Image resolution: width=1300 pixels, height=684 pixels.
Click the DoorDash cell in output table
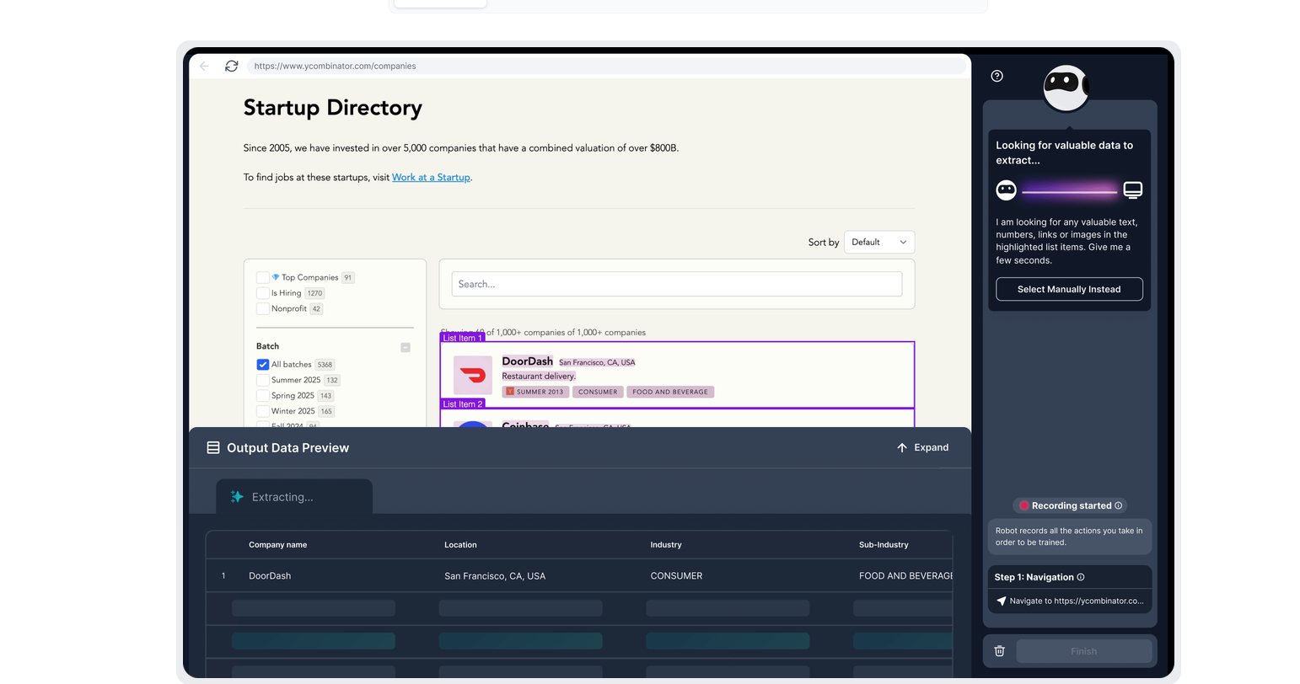pyautogui.click(x=270, y=576)
